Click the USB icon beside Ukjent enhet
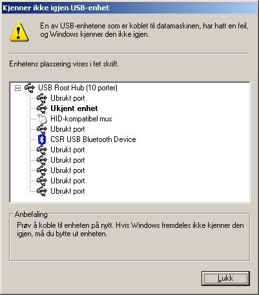This screenshot has height=295, width=259. pyautogui.click(x=42, y=108)
